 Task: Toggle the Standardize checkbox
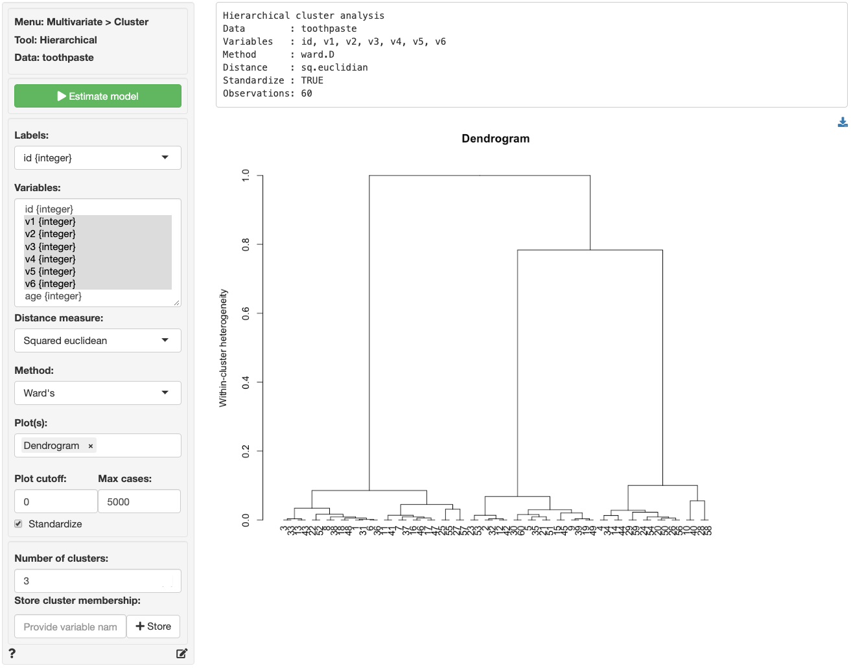[19, 524]
